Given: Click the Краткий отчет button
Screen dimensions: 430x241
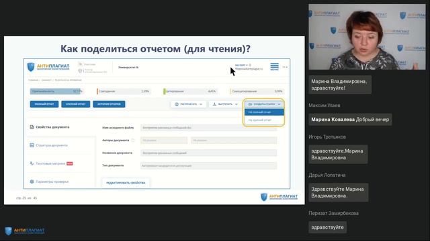Looking at the screenshot, I should pyautogui.click(x=76, y=104).
